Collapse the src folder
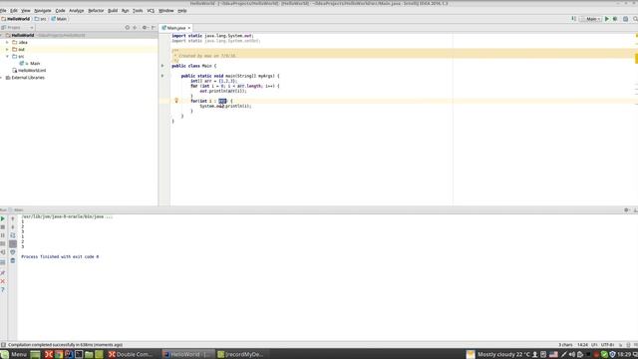The image size is (638, 359). click(x=7, y=57)
